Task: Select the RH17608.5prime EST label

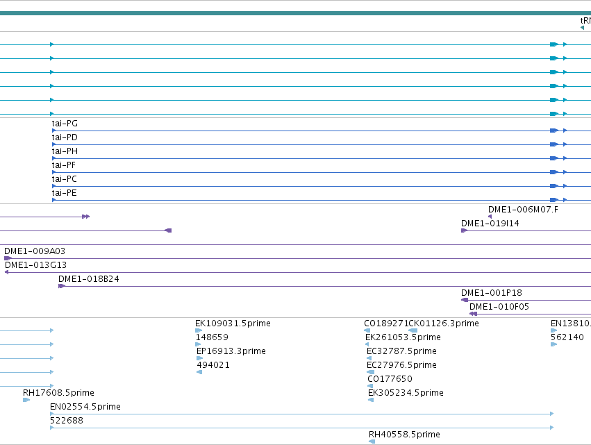Action: tap(58, 393)
